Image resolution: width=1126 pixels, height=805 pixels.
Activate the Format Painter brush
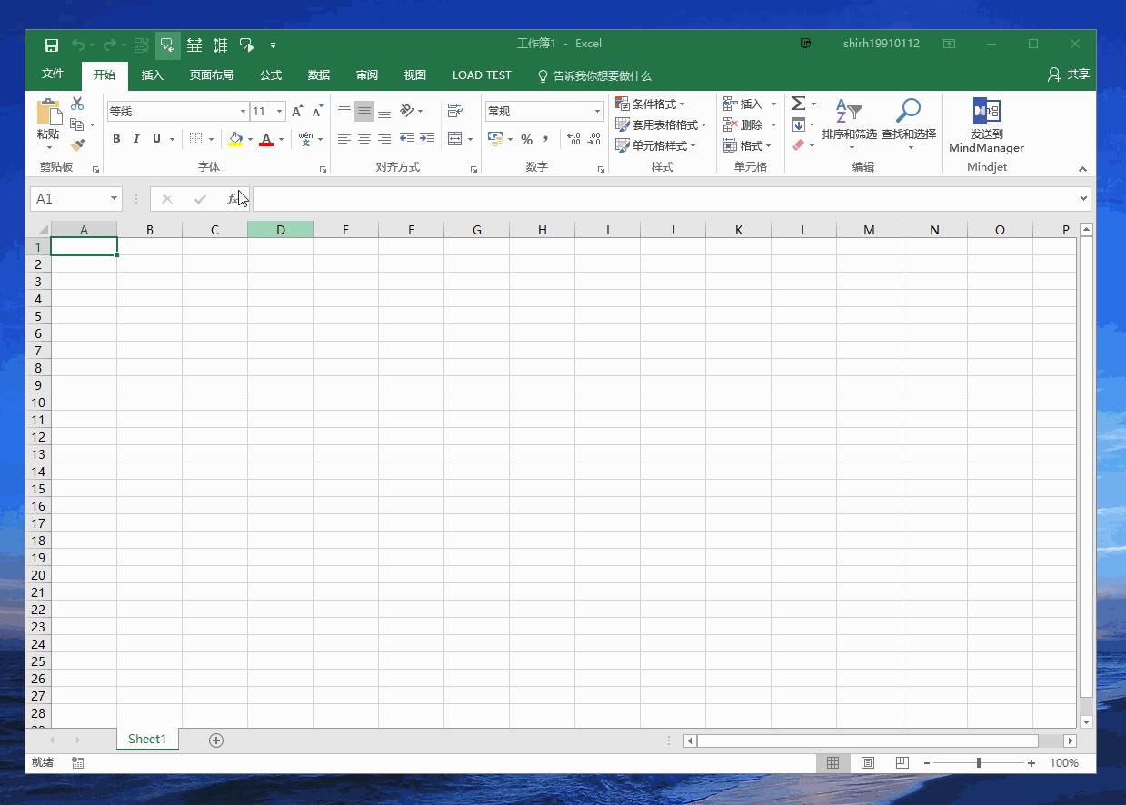tap(77, 144)
